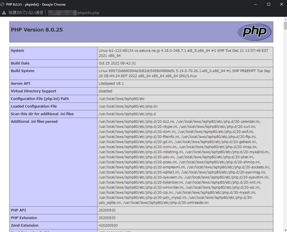
Task: Click the 保護されていない通信 security label
Action: tap(26, 13)
